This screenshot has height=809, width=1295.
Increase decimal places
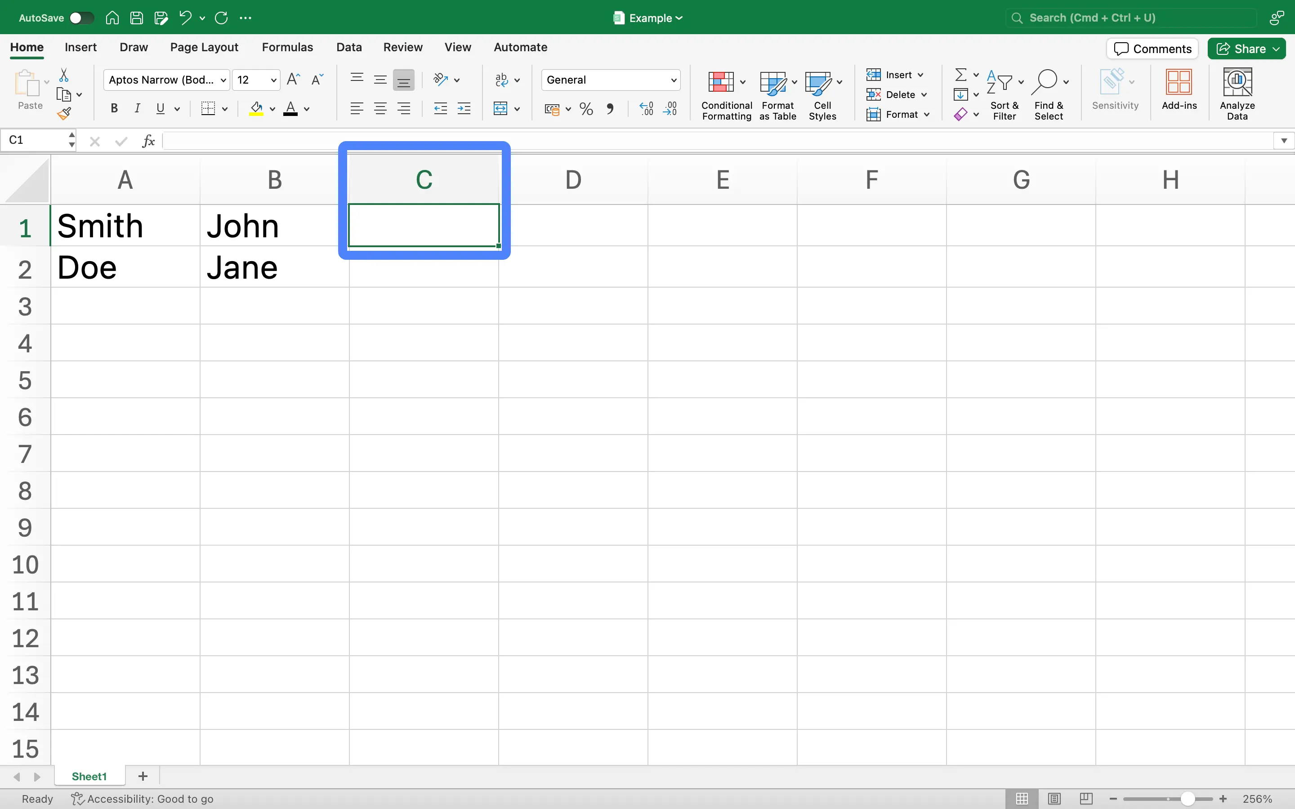point(647,109)
